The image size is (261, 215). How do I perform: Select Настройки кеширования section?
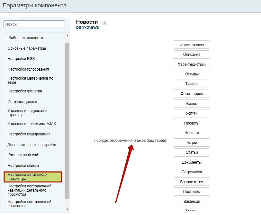tap(29, 134)
